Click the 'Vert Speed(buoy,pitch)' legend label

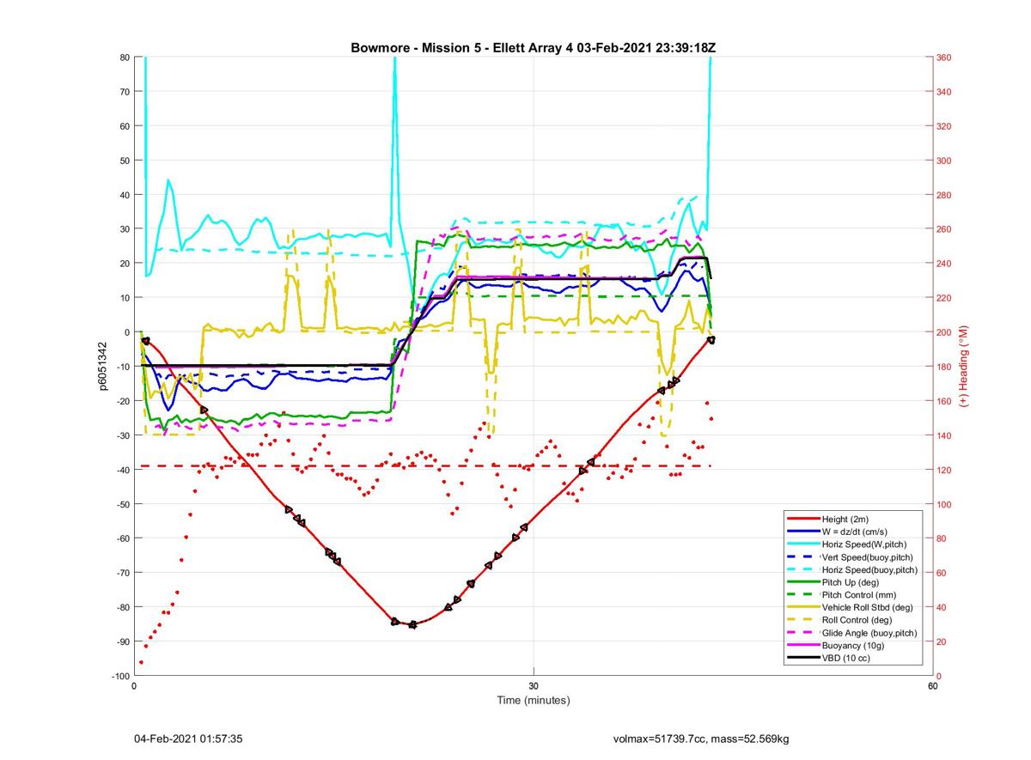[869, 557]
